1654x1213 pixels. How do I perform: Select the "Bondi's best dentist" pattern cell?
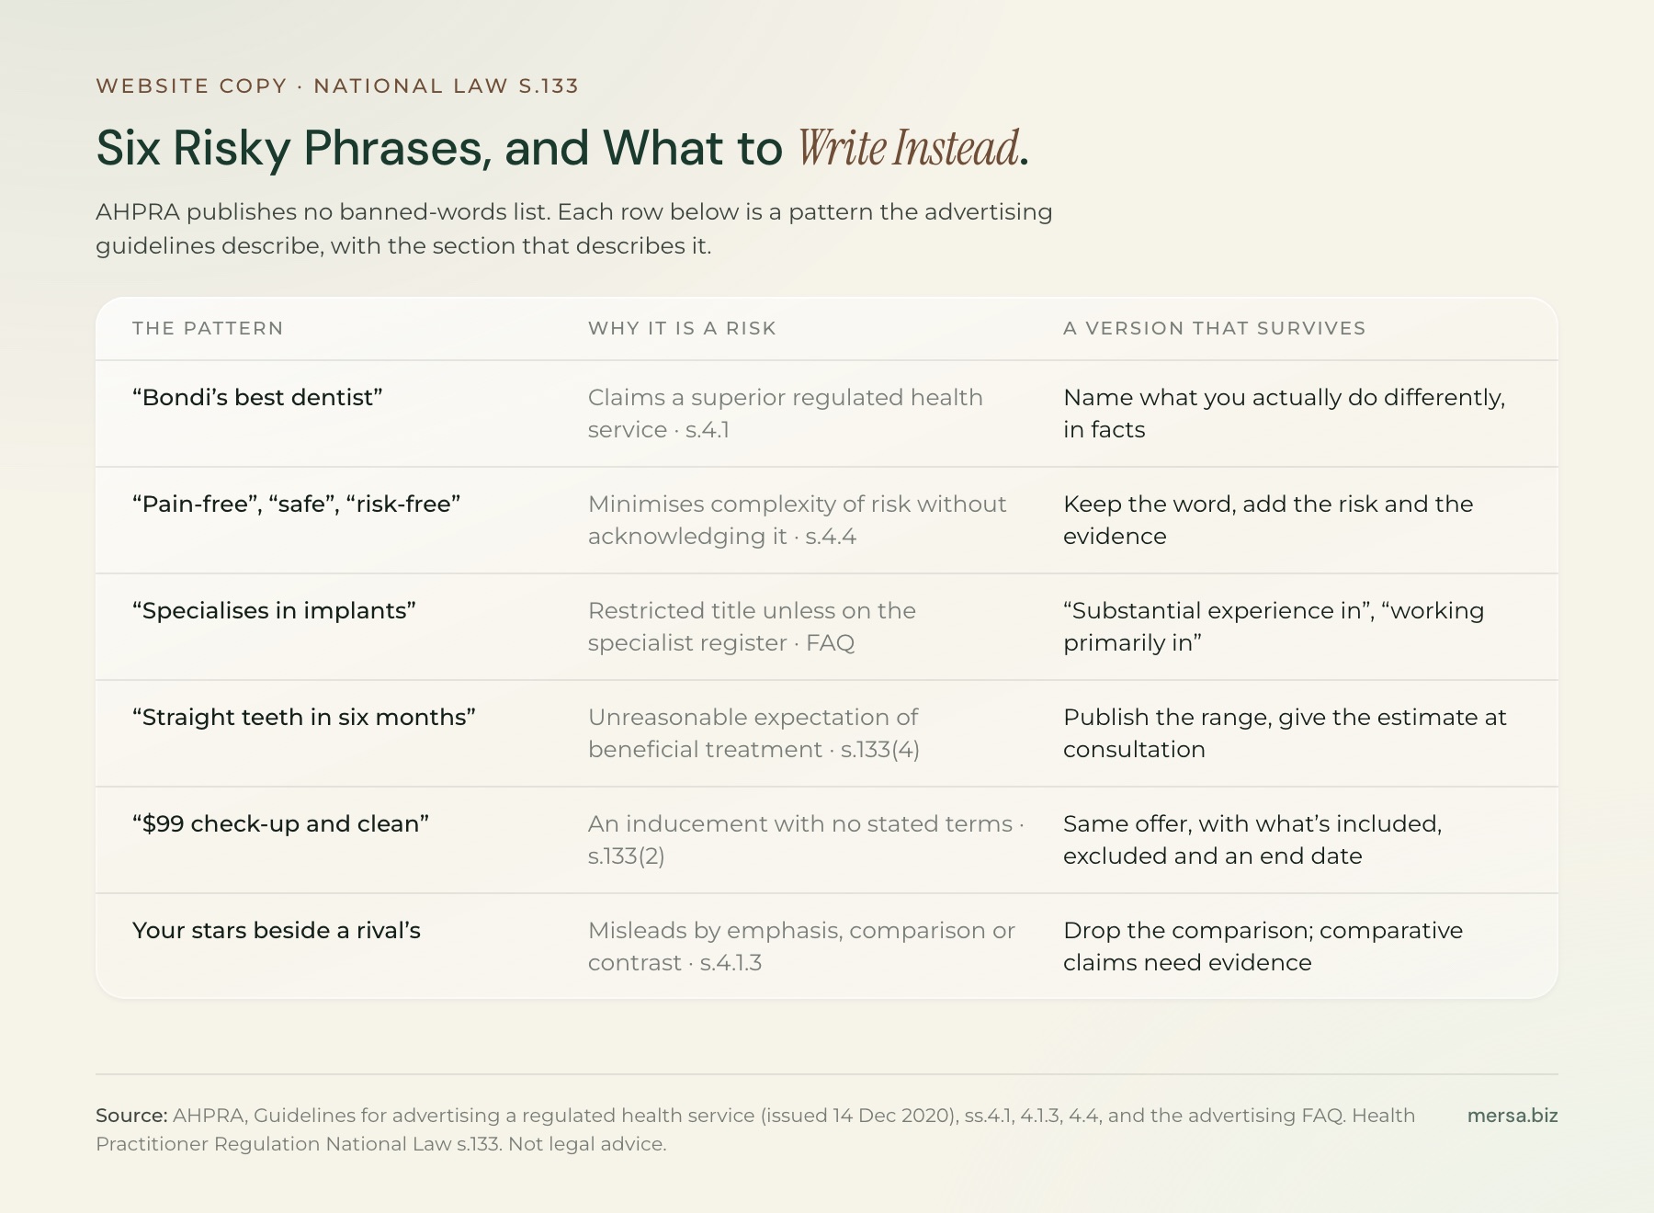point(257,397)
